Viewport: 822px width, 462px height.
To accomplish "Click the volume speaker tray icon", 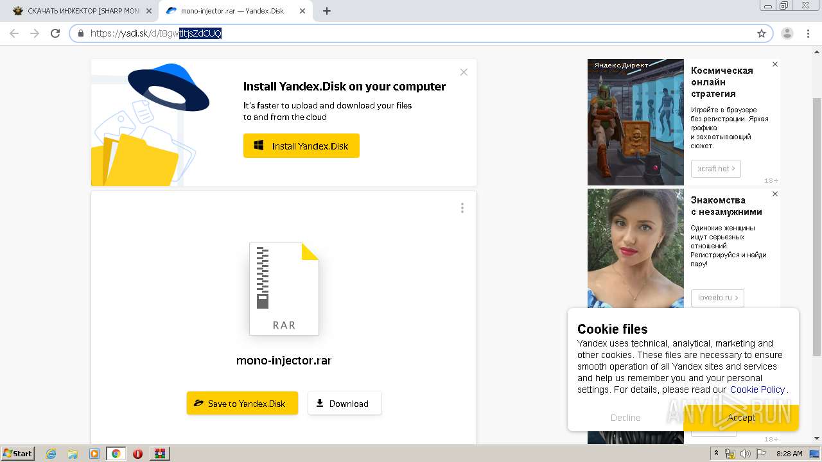I will (x=746, y=454).
